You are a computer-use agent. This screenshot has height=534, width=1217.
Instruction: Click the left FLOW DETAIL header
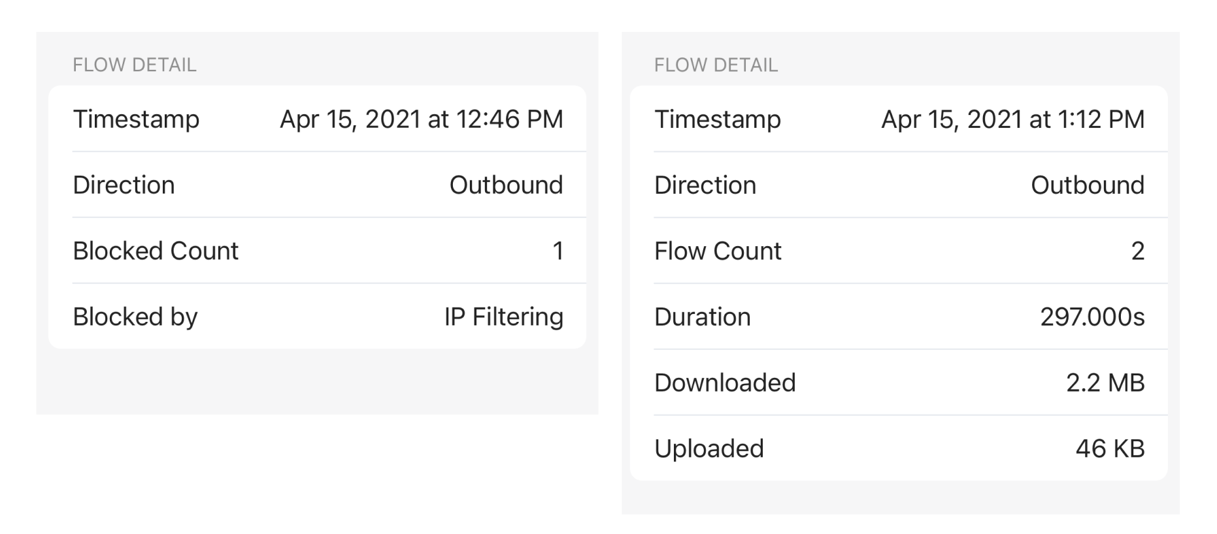pyautogui.click(x=135, y=65)
